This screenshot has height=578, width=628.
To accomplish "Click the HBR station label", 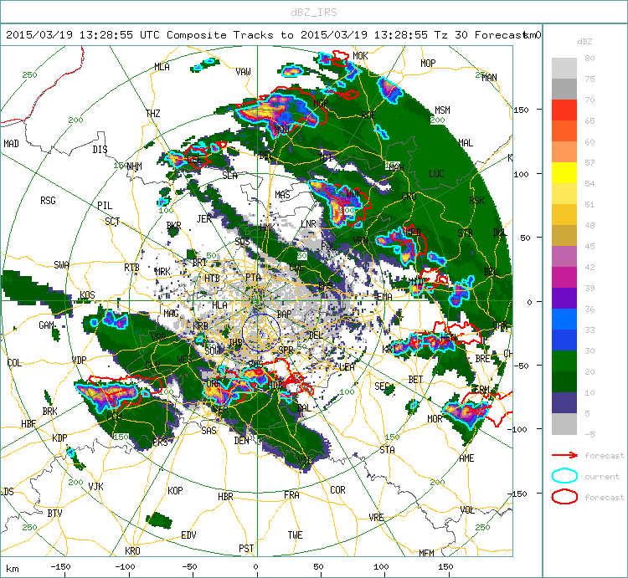I will 225,497.
